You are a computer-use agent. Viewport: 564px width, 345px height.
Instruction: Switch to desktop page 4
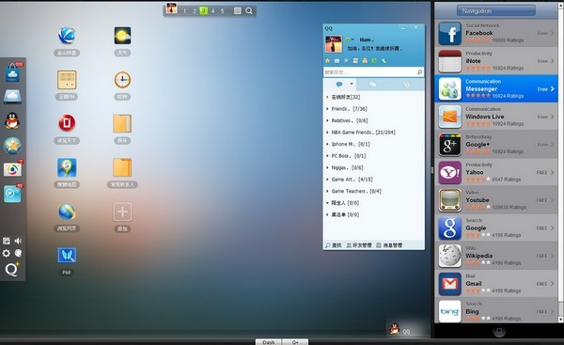[x=213, y=11]
